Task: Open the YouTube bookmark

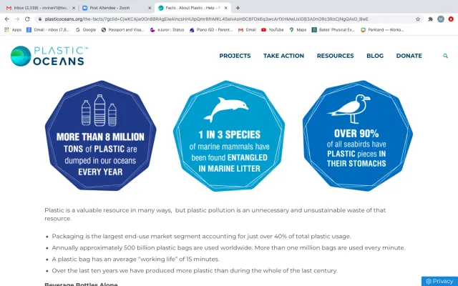Action: point(273,30)
